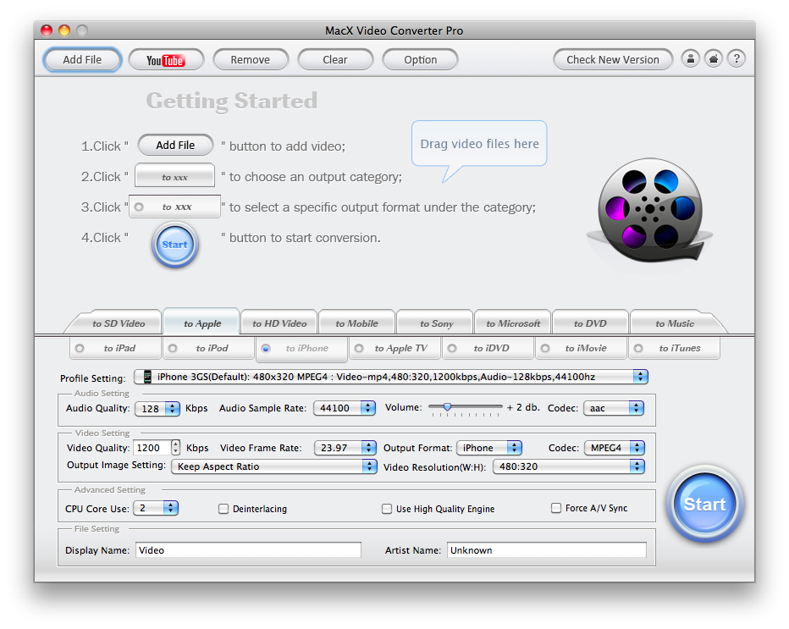The image size is (789, 629).
Task: Open the audio Codec aac dropdown
Action: click(x=614, y=408)
